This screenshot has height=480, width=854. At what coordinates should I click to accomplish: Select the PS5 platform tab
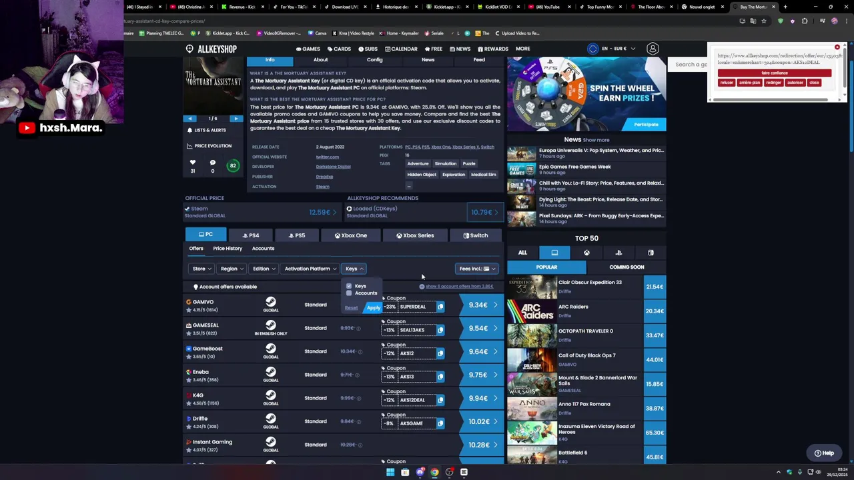coord(297,235)
